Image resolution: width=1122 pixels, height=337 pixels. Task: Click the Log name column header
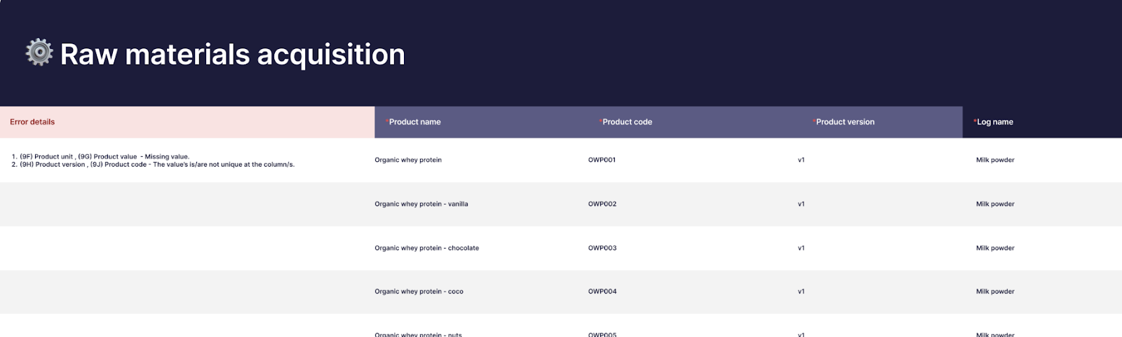(x=994, y=122)
